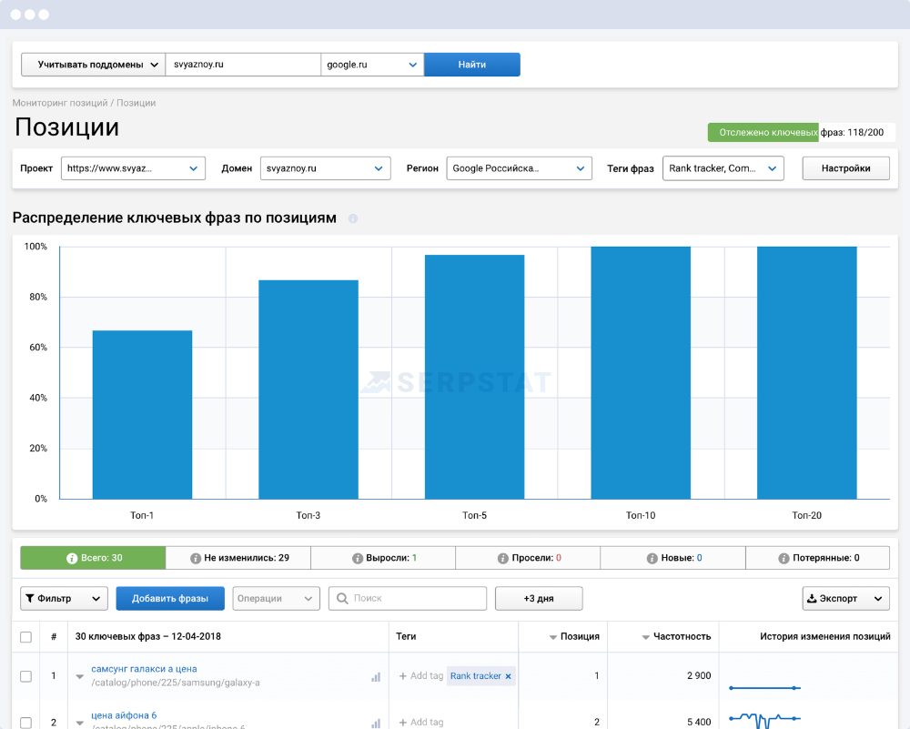Click Add tag in row 2
Screen dimensions: 910x729
coord(427,723)
